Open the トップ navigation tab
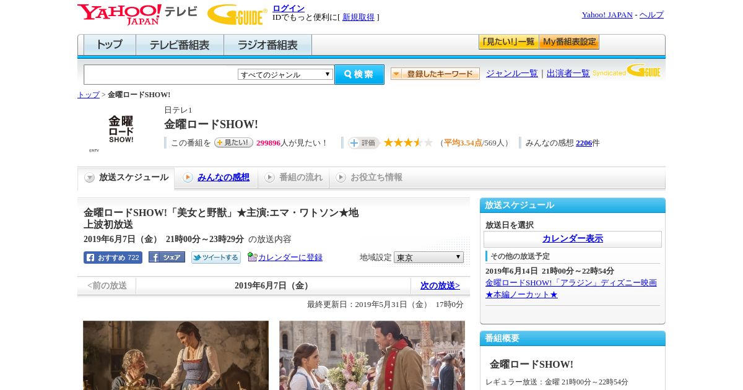The height and width of the screenshot is (390, 743). point(110,45)
